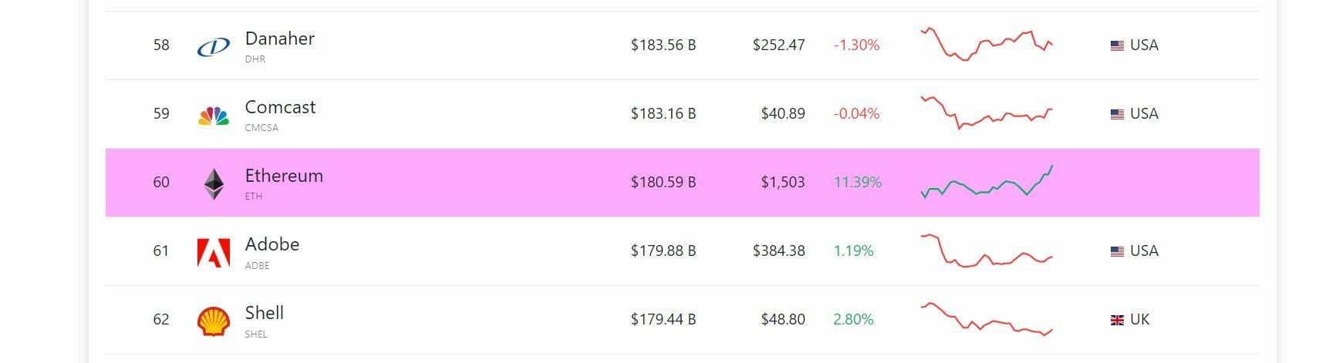Click the USA flag in Adobe row
The height and width of the screenshot is (363, 1319).
point(1117,251)
